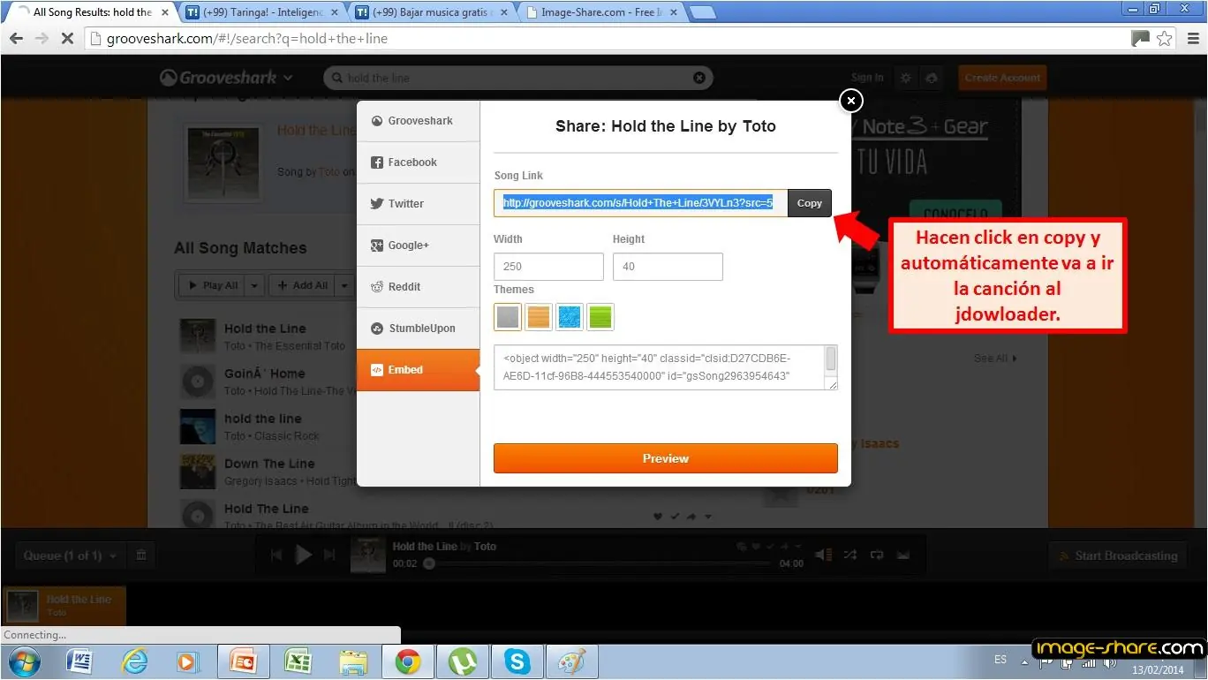
Task: Click the Height input field
Action: coord(668,267)
